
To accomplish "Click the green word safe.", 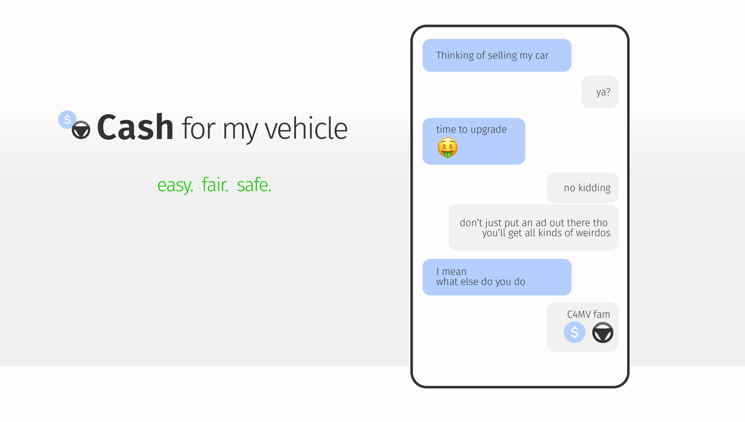I will 254,185.
